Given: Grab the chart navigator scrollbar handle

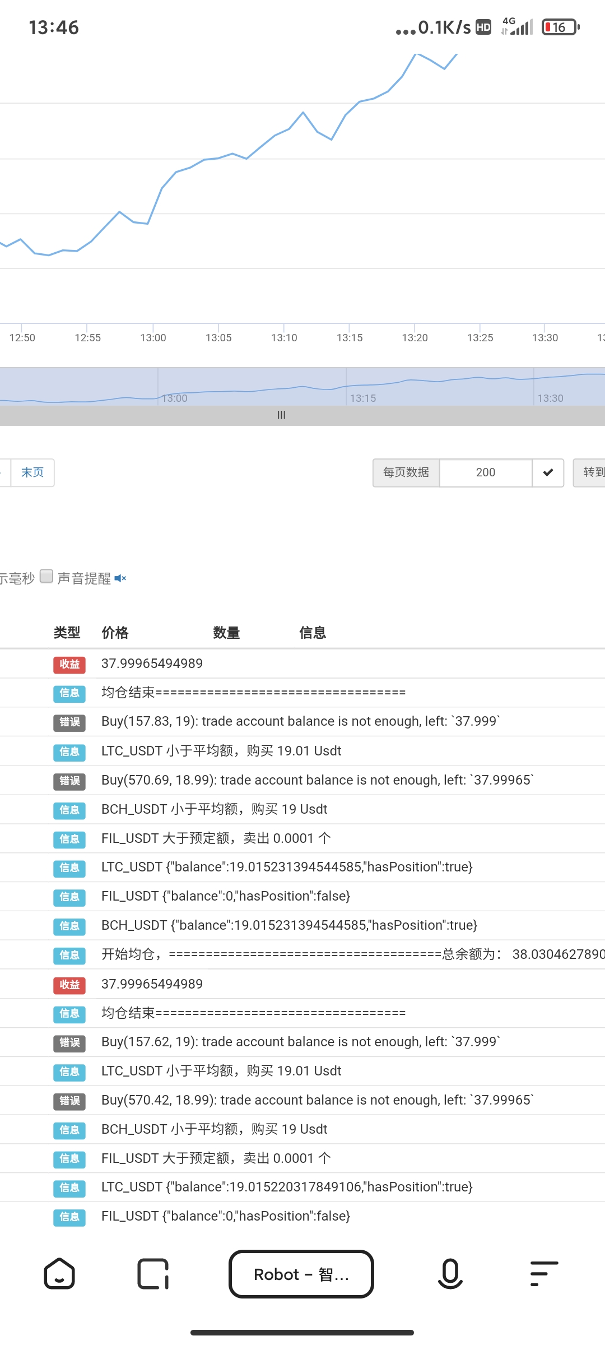Looking at the screenshot, I should pyautogui.click(x=281, y=415).
